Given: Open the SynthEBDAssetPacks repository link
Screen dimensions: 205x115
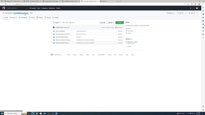Looking at the screenshot, I should (21, 13).
